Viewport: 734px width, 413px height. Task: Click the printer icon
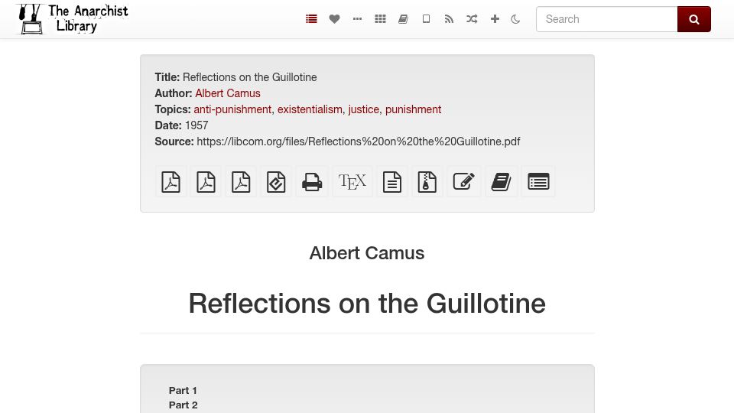[x=312, y=182]
